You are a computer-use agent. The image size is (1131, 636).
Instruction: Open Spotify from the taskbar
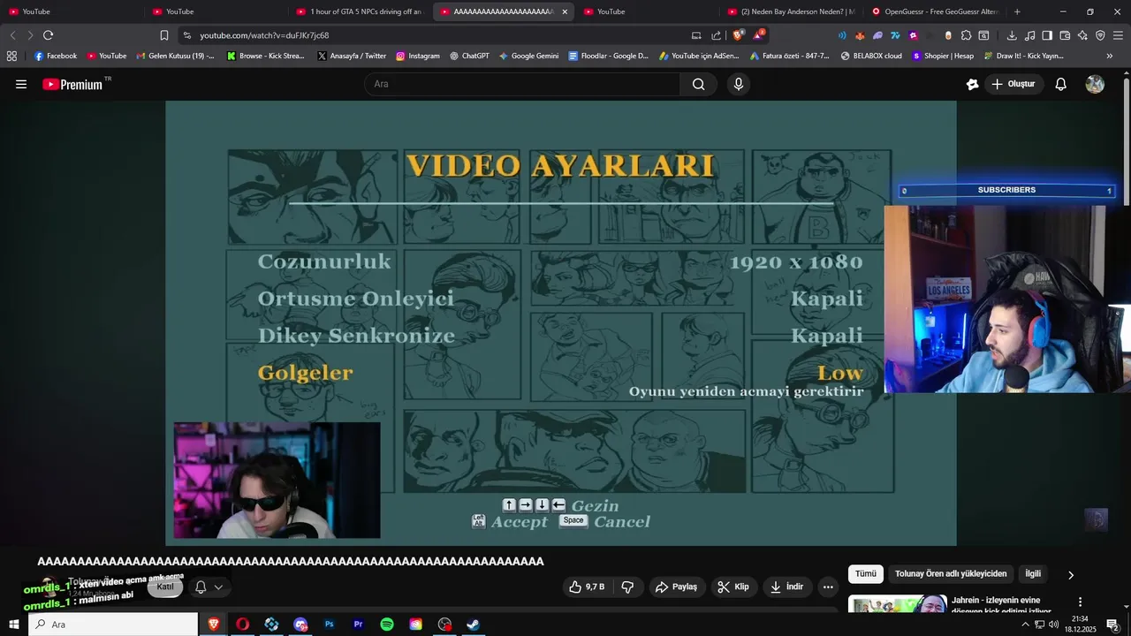(387, 625)
